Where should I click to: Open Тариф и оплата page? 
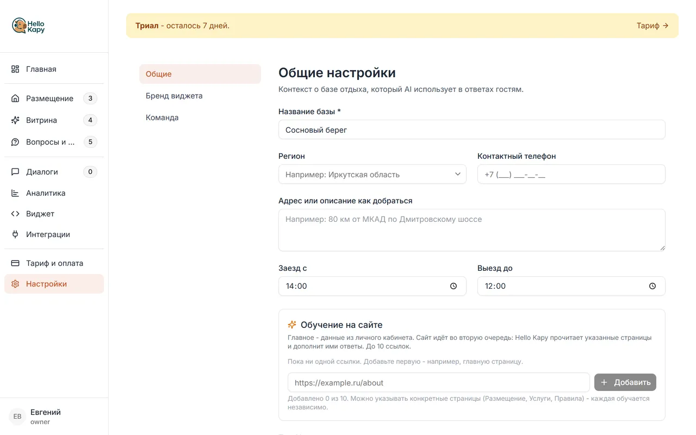coord(54,263)
